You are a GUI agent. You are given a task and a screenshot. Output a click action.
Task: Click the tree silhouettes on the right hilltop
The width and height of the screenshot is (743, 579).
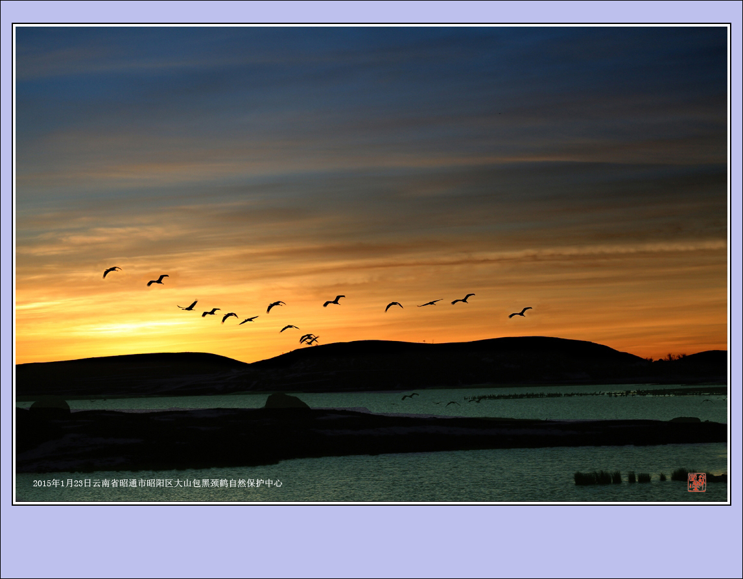(674, 357)
